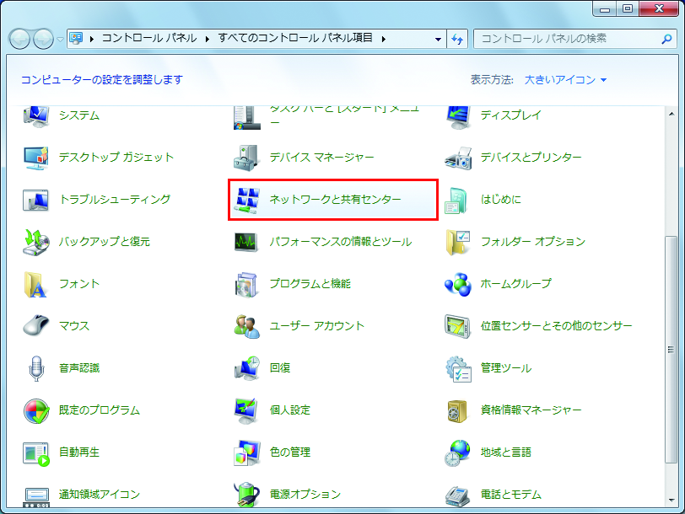Click the 地域と言語 globe icon
The width and height of the screenshot is (685, 514).
click(x=458, y=452)
